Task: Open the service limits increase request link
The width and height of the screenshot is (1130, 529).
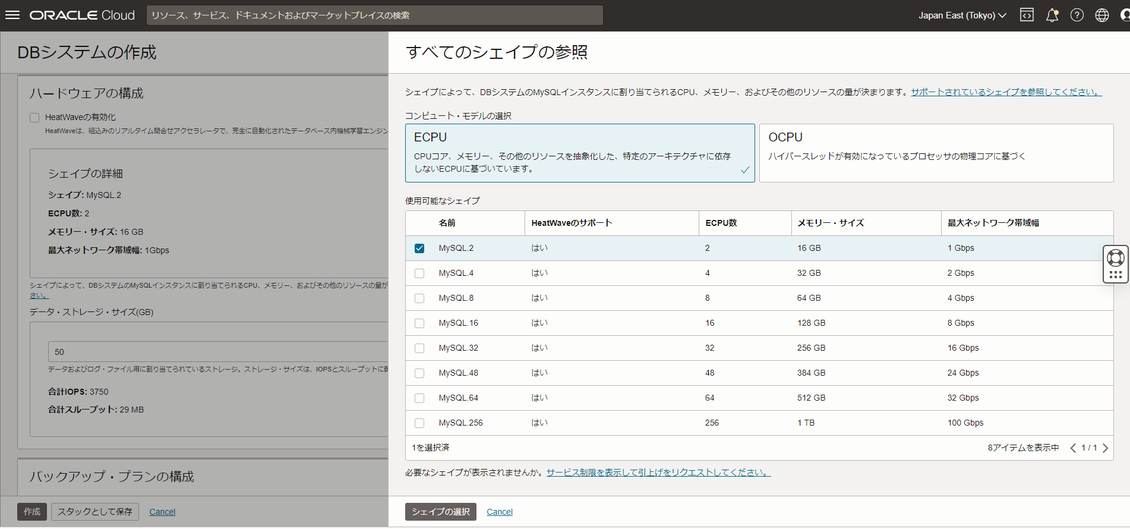Action: pyautogui.click(x=658, y=473)
